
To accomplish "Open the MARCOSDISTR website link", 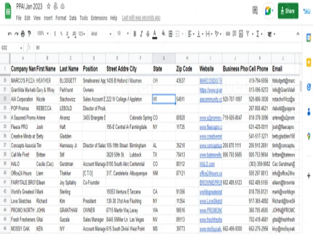I will 211,80.
